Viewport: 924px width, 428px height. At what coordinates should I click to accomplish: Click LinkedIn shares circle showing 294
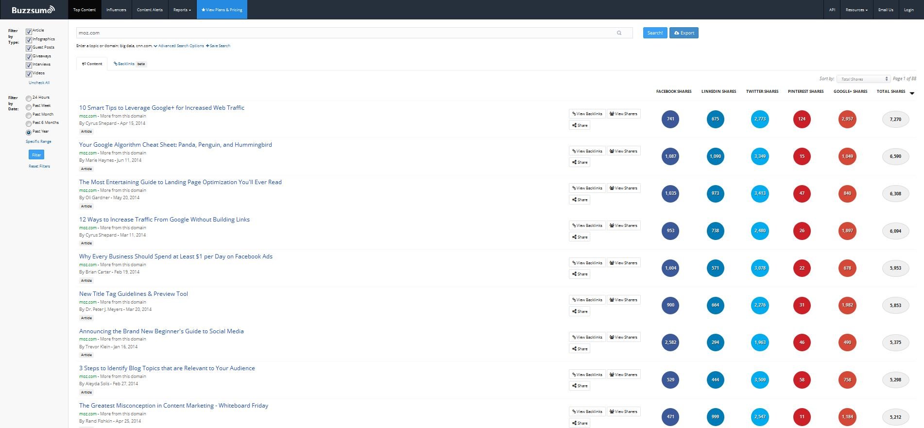pyautogui.click(x=716, y=342)
